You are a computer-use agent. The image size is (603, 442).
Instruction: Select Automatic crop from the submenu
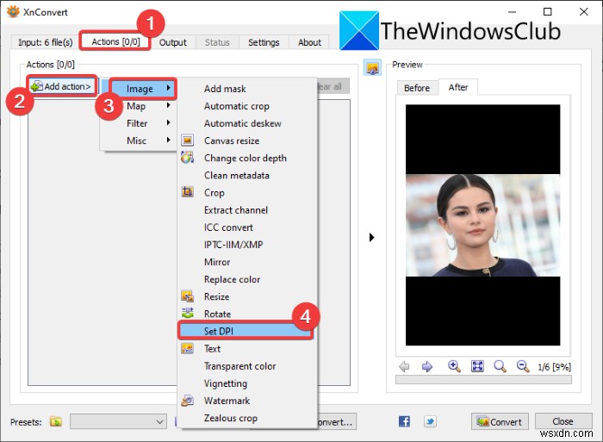pos(247,106)
